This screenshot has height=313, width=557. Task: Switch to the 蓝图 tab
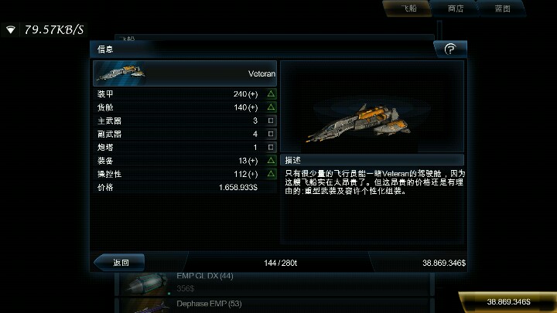[502, 9]
